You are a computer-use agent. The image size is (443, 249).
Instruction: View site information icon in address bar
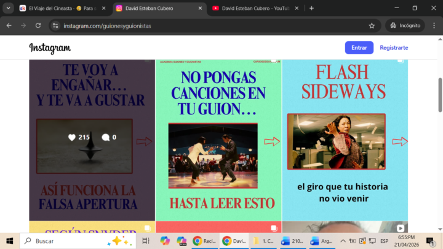tap(55, 26)
